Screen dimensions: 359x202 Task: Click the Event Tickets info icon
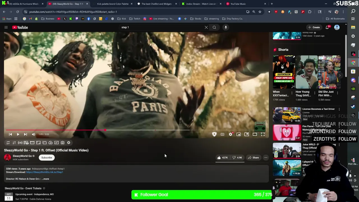[44, 188]
